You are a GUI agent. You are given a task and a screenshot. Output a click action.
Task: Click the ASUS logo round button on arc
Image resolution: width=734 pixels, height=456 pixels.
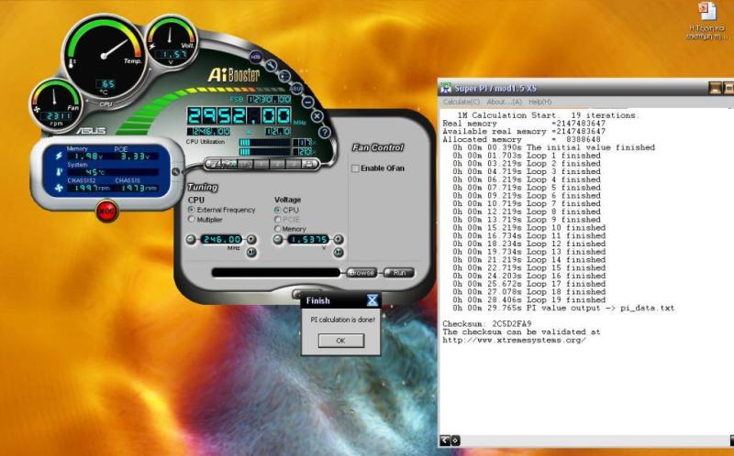click(295, 88)
